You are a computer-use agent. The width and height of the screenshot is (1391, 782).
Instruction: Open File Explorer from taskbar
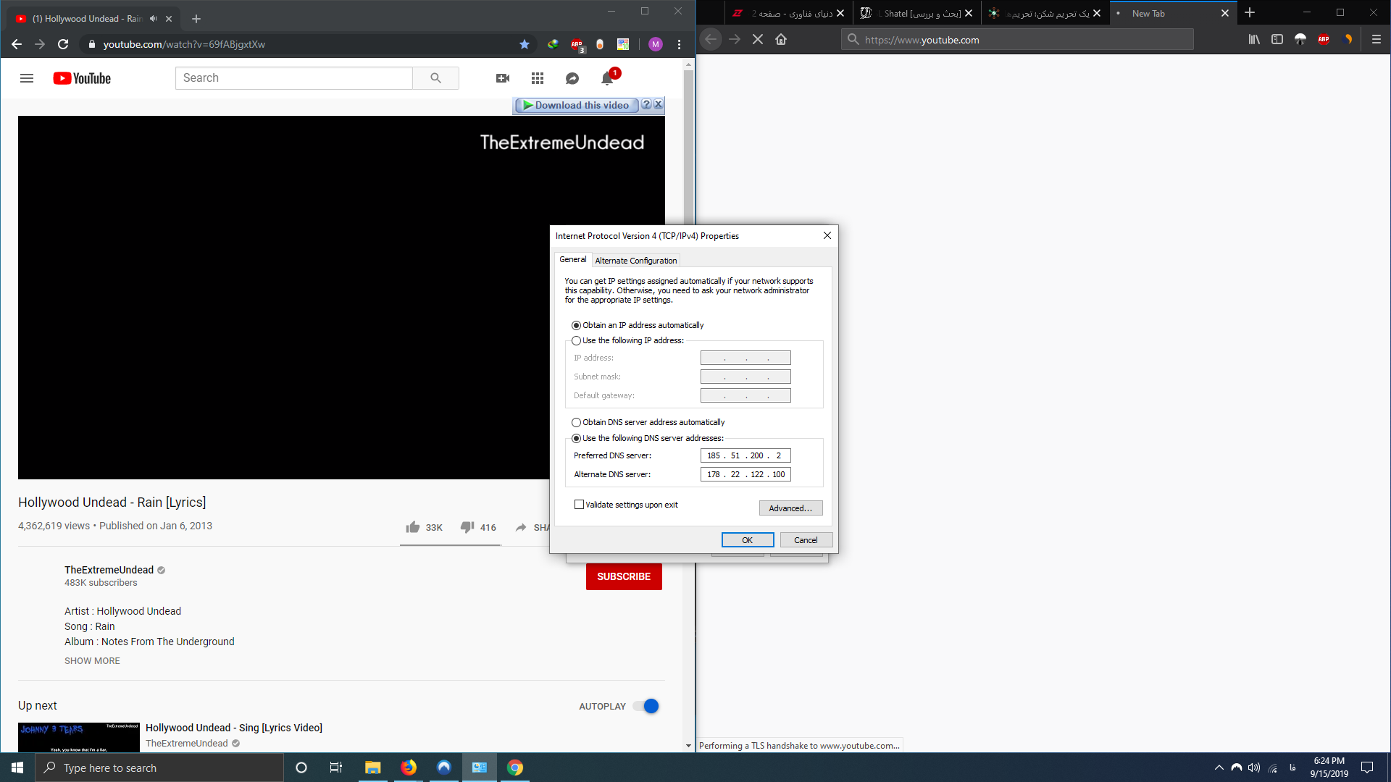372,768
